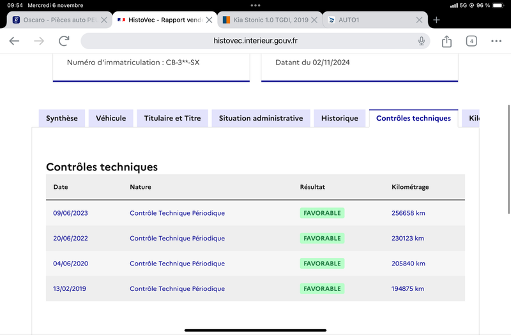Click the FAVORABLE badge for 04/06/2020
Image resolution: width=511 pixels, height=335 pixels.
pyautogui.click(x=322, y=264)
